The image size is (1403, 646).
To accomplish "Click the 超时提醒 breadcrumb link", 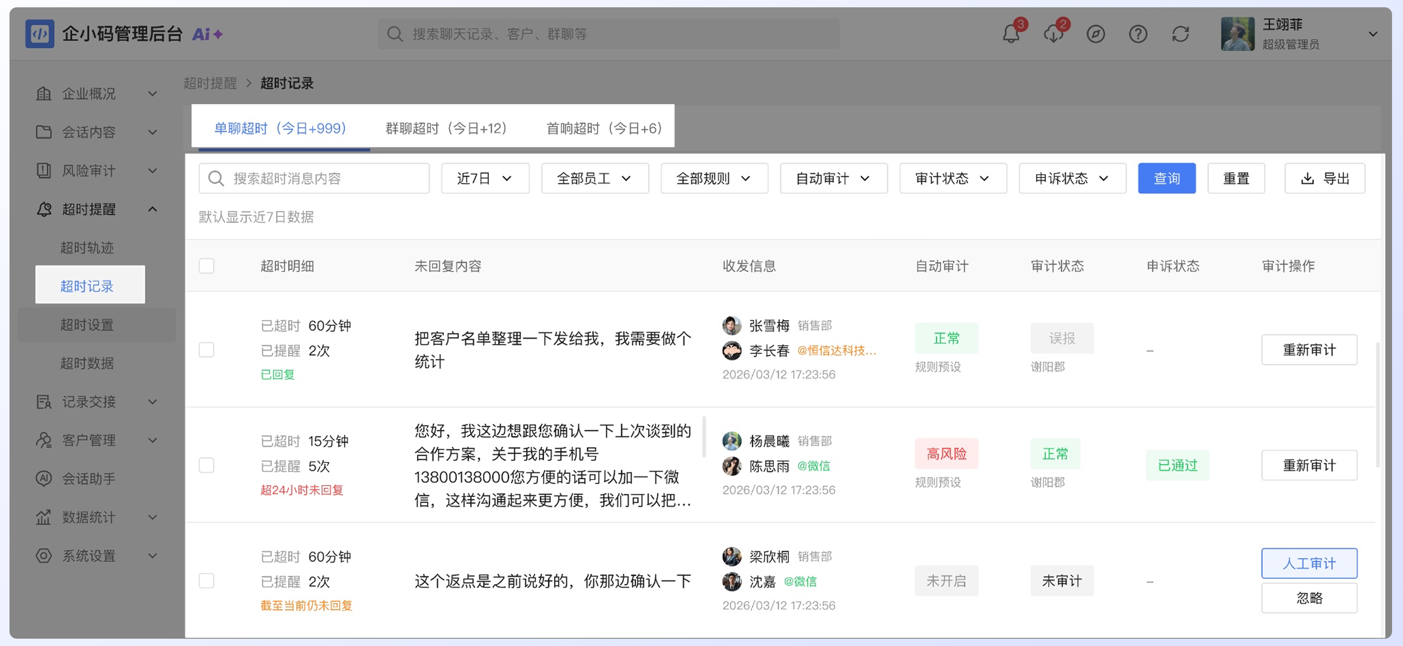I will click(x=210, y=83).
